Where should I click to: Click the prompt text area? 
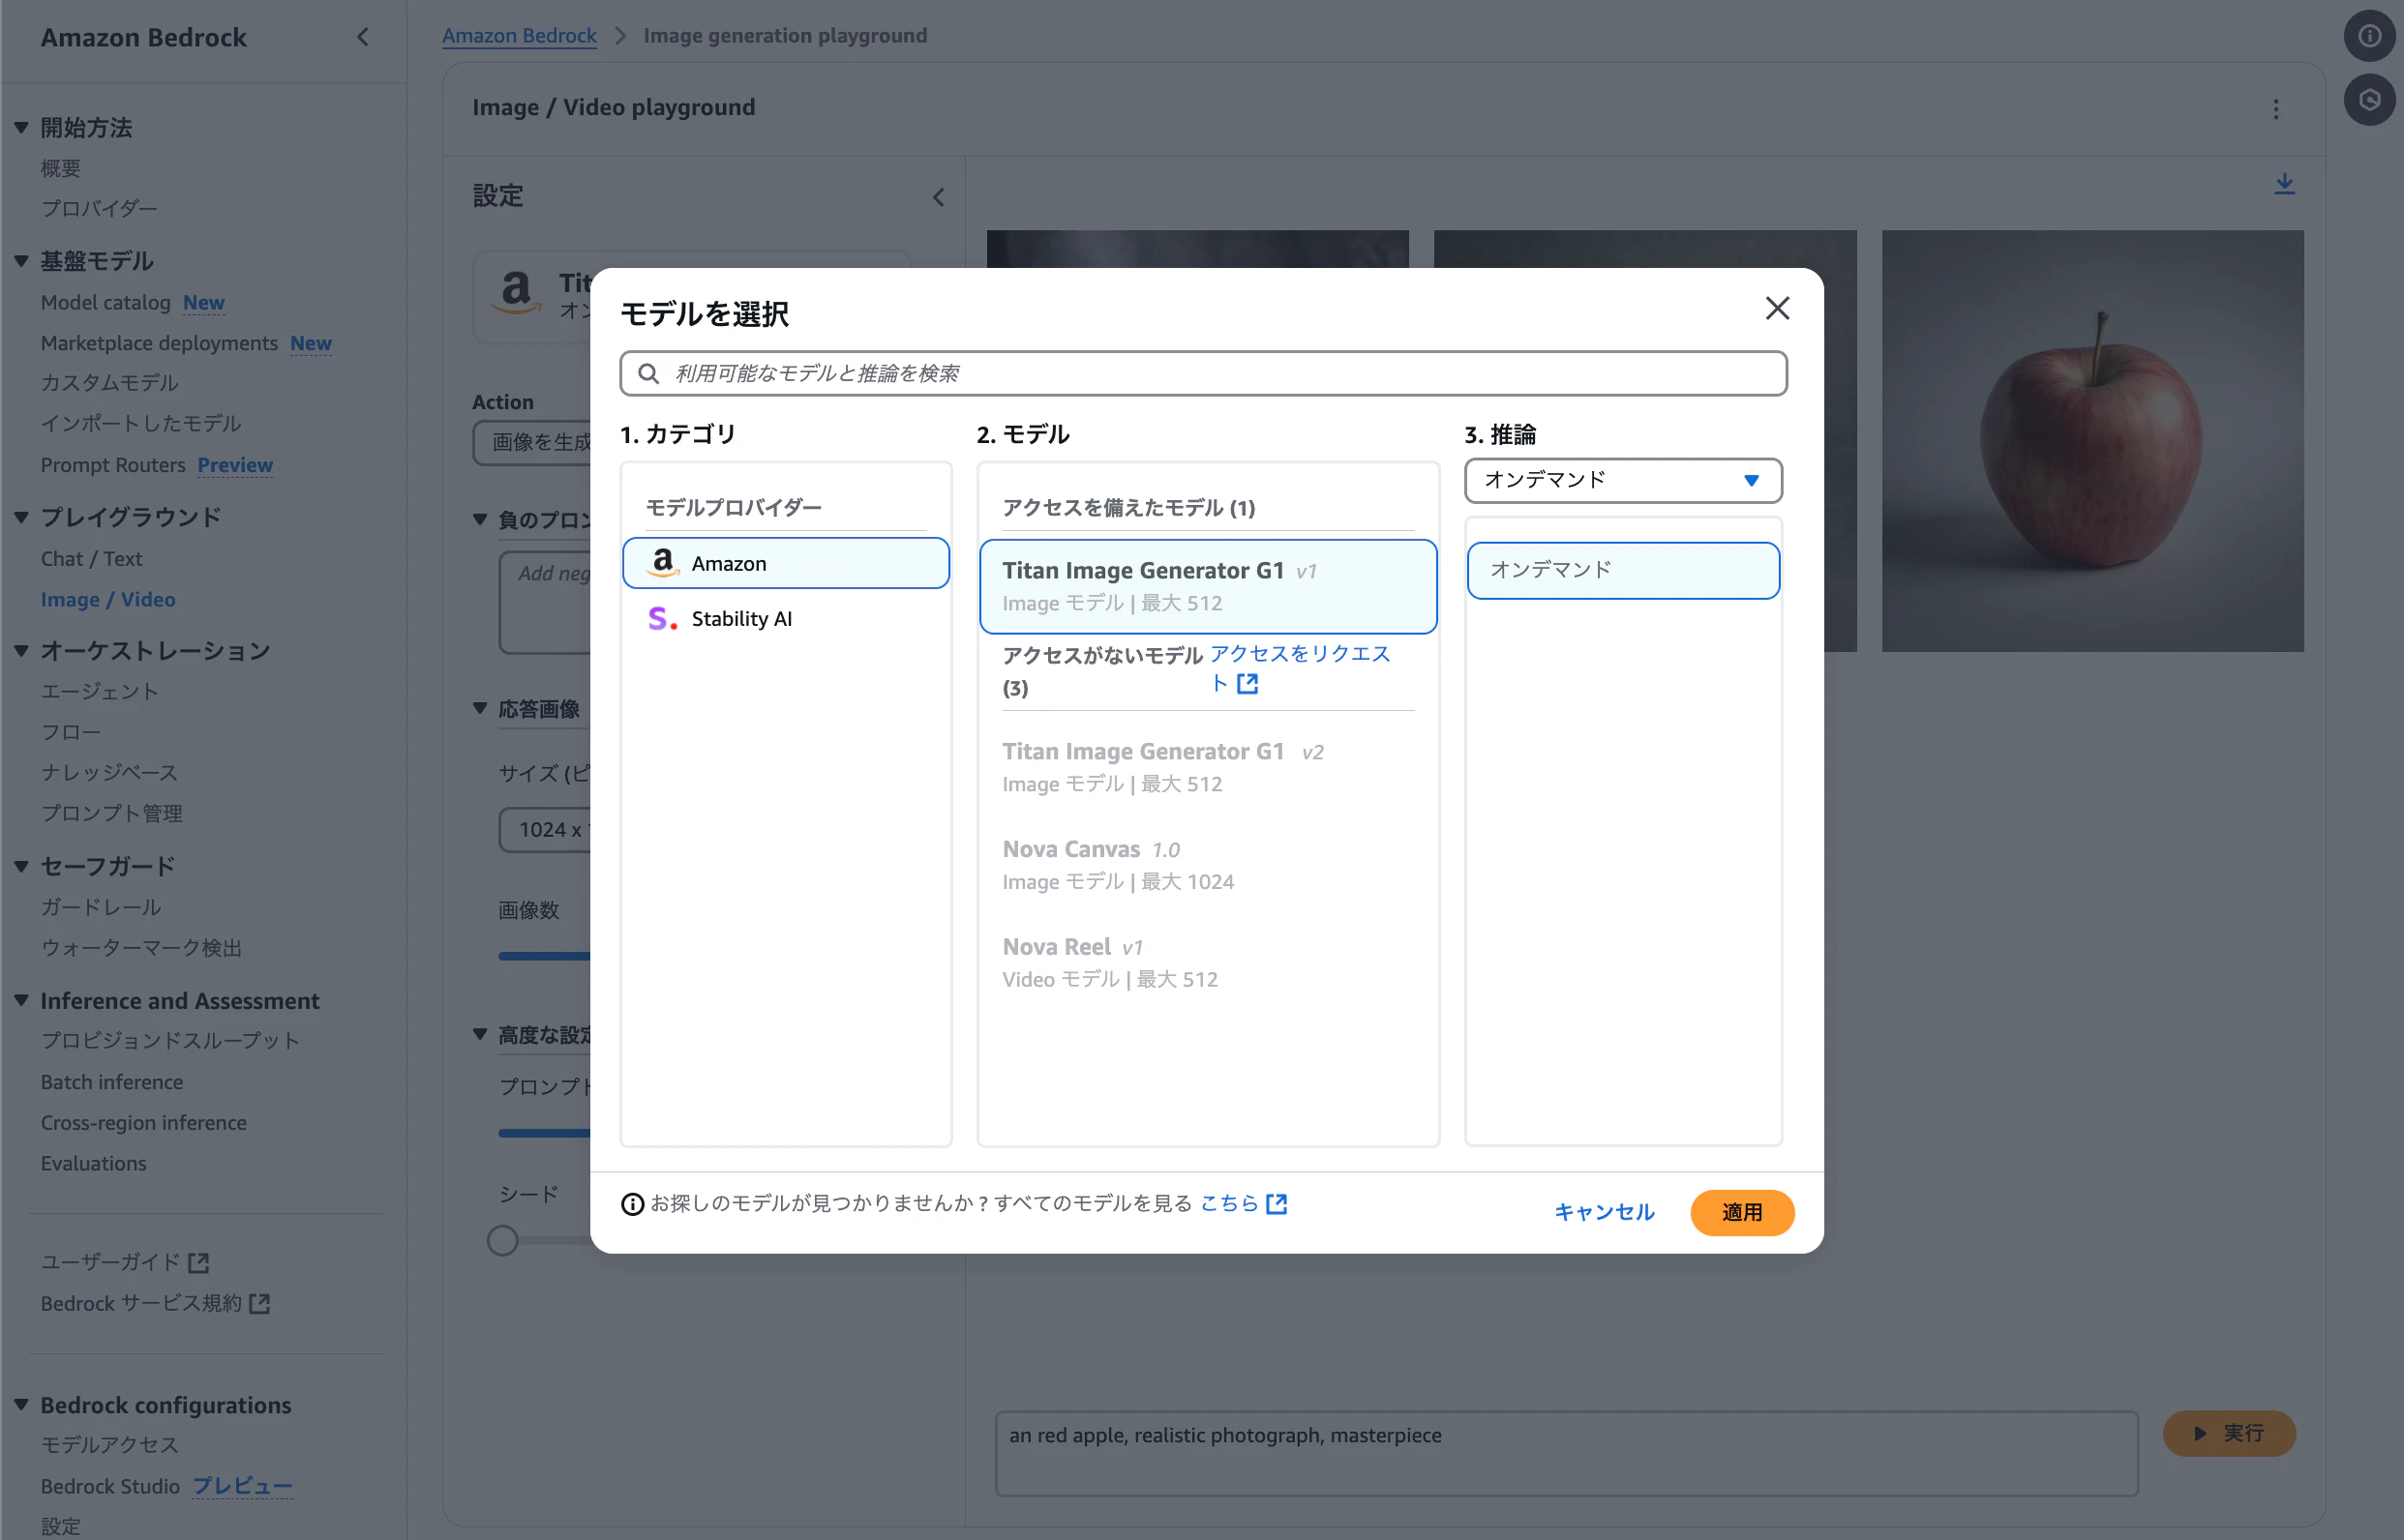coord(1566,1454)
